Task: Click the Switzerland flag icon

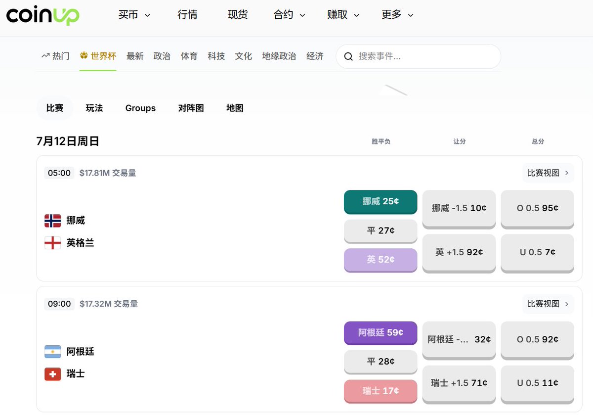Action: click(x=53, y=374)
